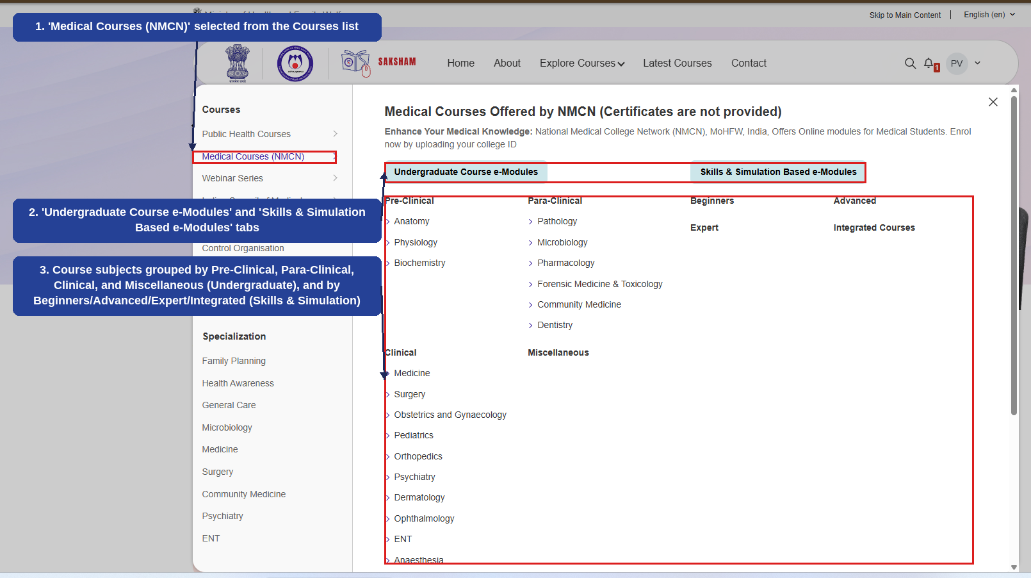Select Health Awareness specialization
The width and height of the screenshot is (1031, 578).
(x=238, y=383)
